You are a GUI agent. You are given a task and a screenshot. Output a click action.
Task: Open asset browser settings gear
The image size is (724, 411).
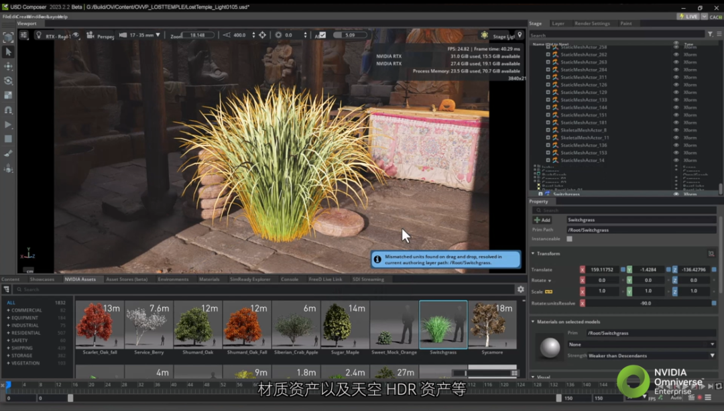520,289
